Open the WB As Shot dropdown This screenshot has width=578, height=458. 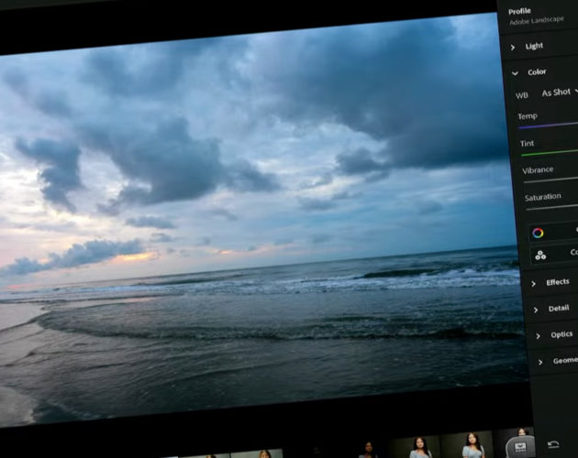pos(559,92)
